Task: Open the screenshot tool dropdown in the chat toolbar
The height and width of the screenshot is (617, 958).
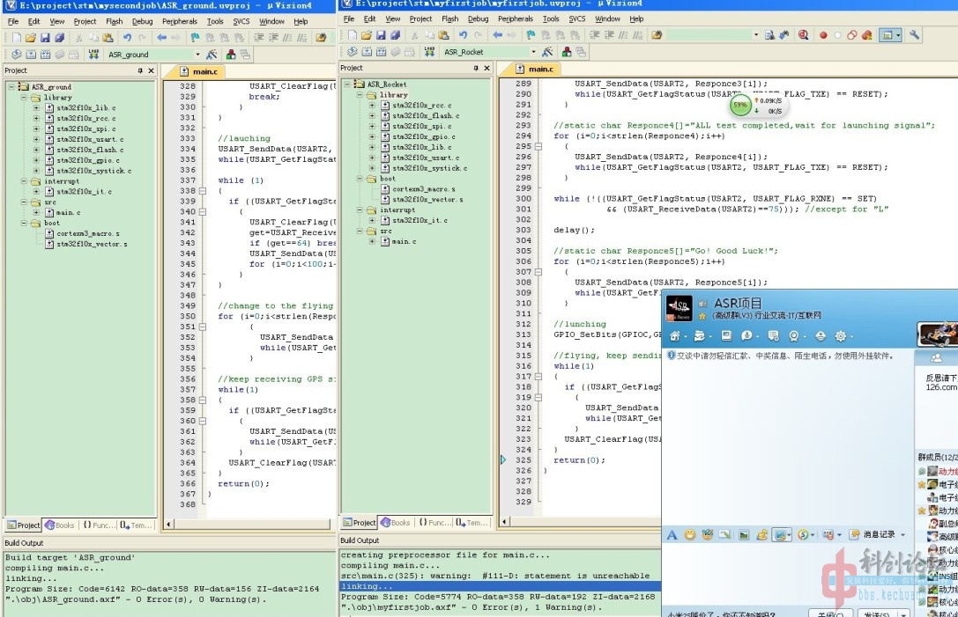Action: click(x=790, y=535)
